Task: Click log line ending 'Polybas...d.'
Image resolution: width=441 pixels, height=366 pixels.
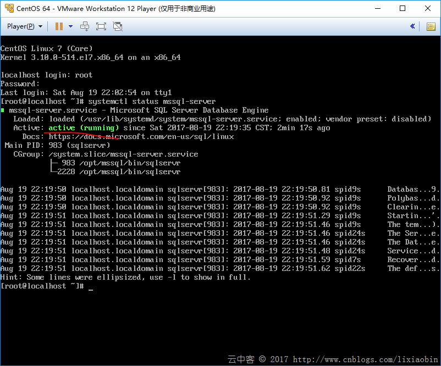Action: tap(219, 198)
